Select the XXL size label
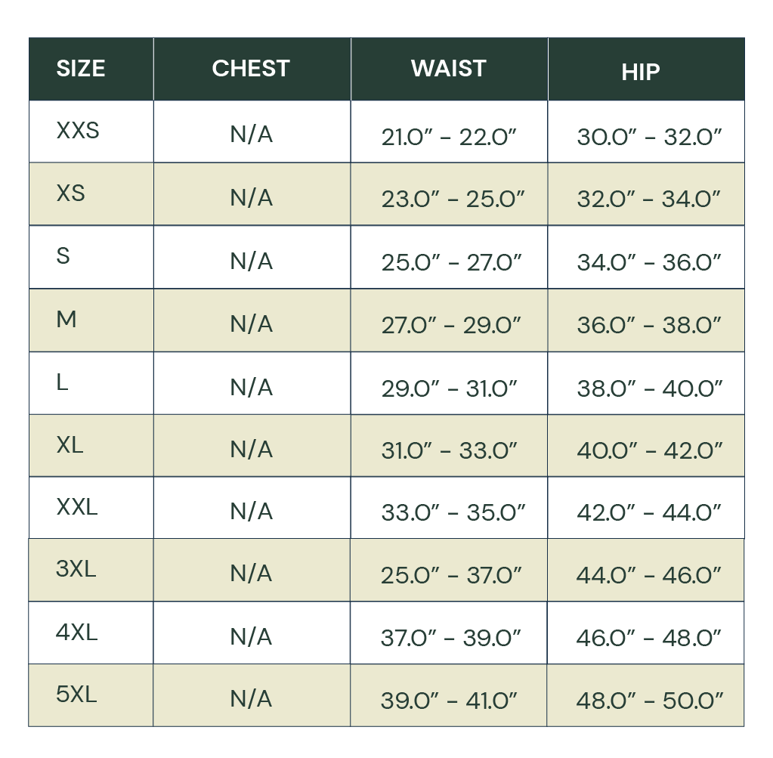773x758 pixels. [x=77, y=507]
